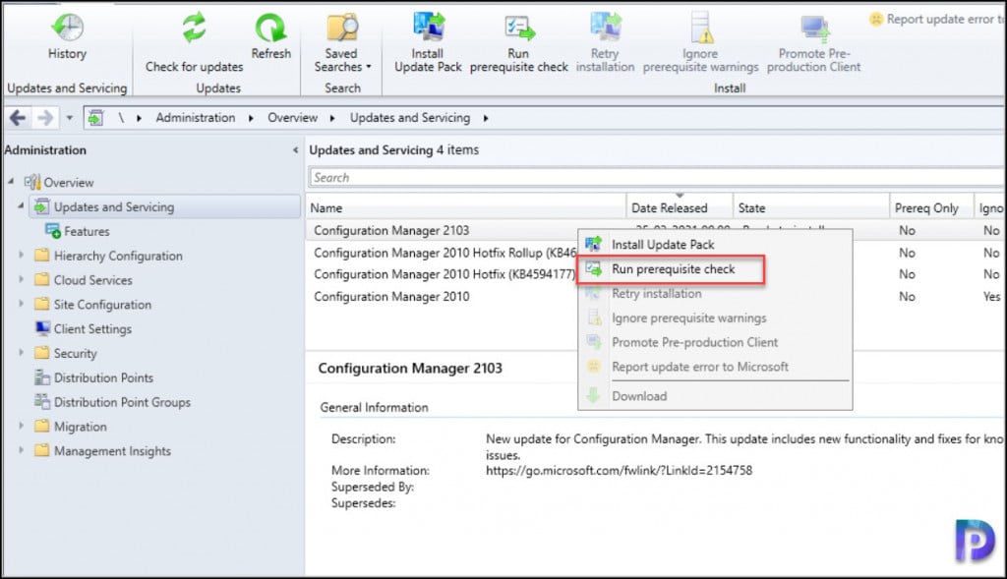Open the History ribbon icon
1007x579 pixels.
[x=68, y=28]
